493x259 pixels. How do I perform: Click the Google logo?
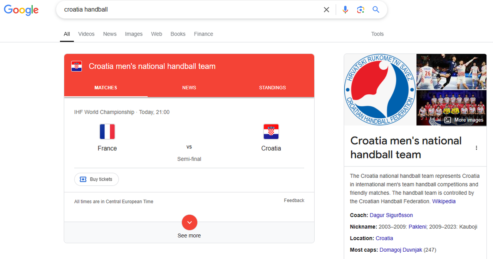[21, 10]
